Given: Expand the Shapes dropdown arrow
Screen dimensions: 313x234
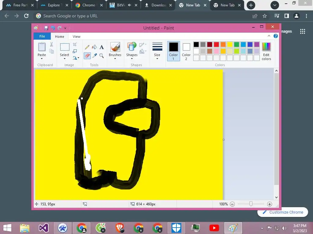Looking at the screenshot, I should [132, 59].
